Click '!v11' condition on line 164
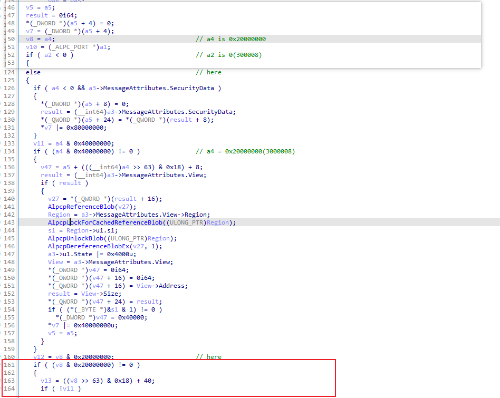This screenshot has width=500, height=398. point(66,389)
